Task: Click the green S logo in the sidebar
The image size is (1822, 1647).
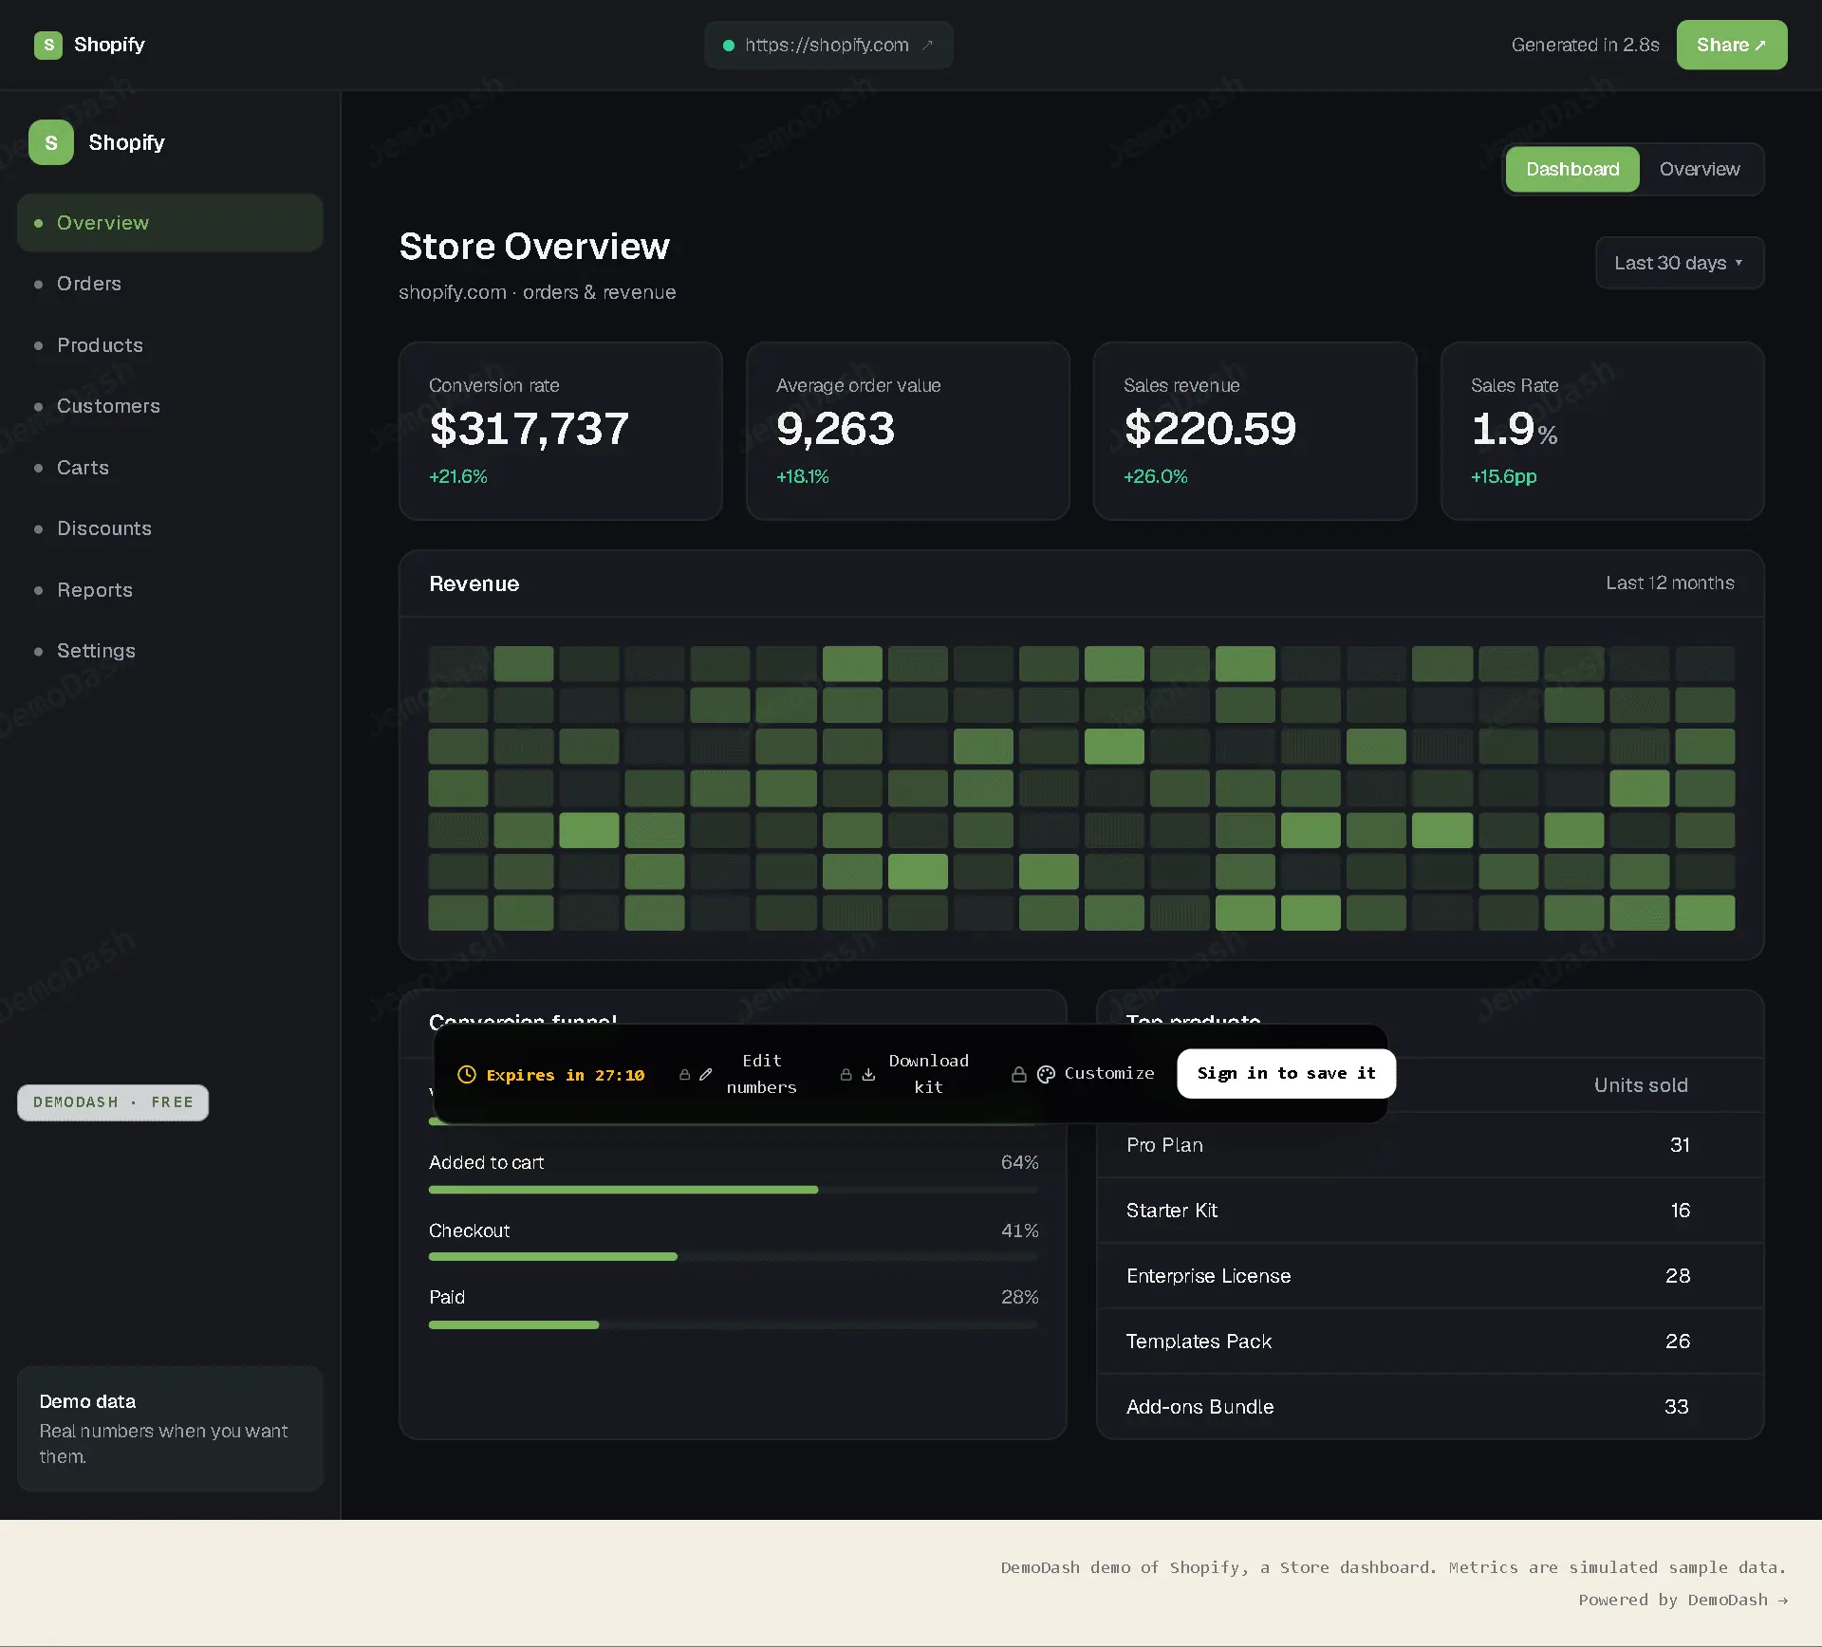Action: (51, 142)
